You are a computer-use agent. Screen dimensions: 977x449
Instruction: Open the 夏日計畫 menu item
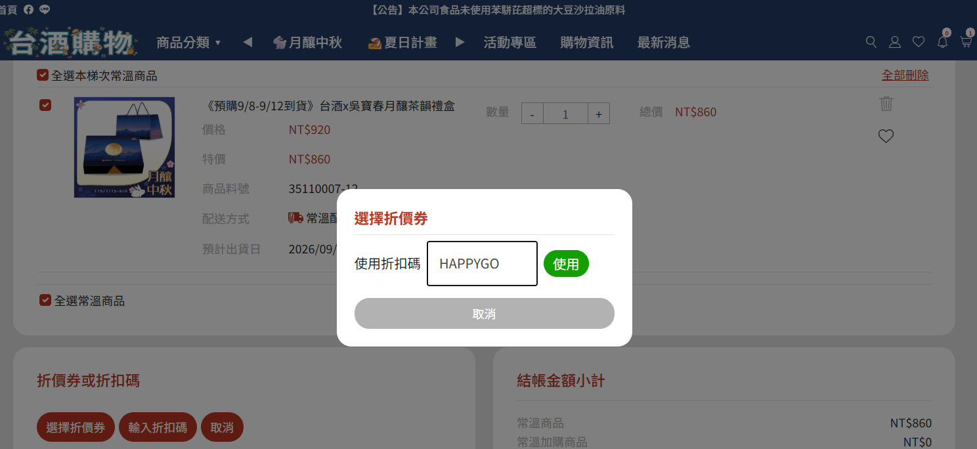click(402, 43)
